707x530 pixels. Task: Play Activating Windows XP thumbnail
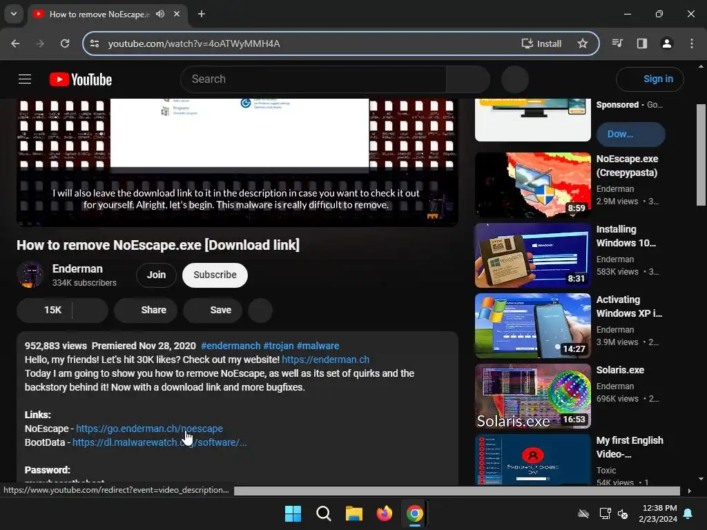(533, 326)
